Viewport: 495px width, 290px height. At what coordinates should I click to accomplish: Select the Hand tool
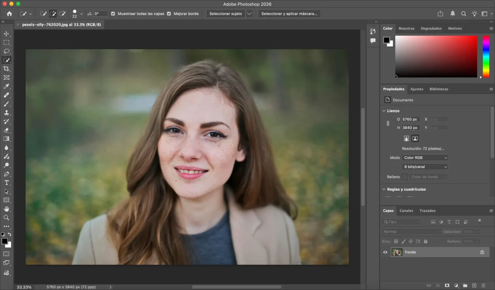click(x=6, y=209)
